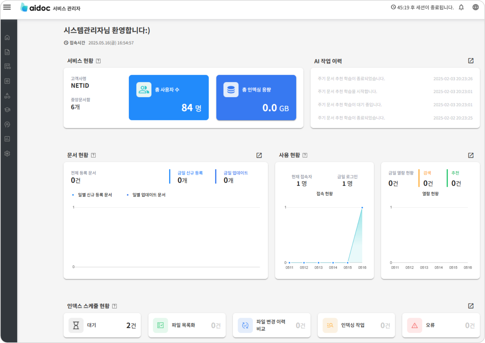
Task: Click help icon next to 서비스 현황
Action: pyautogui.click(x=98, y=61)
